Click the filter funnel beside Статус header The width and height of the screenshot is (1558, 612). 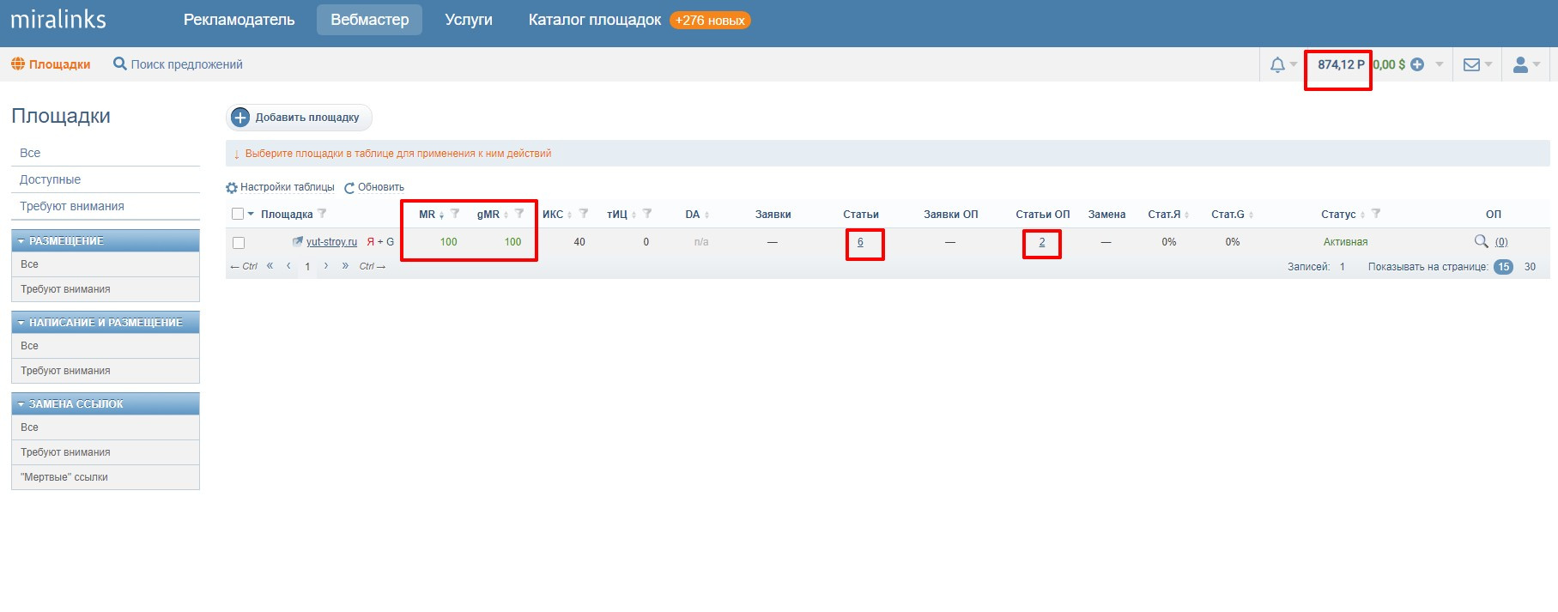pos(1376,214)
